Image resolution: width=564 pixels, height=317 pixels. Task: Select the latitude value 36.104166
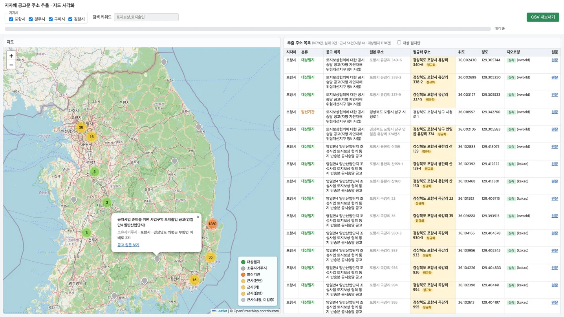(467, 233)
